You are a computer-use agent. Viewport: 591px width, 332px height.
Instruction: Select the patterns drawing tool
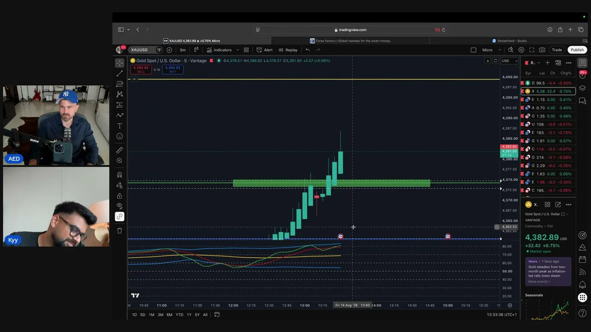120,94
